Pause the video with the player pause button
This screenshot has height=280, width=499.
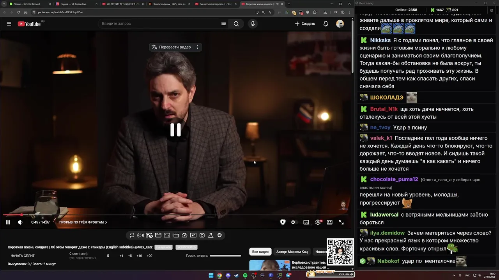click(8, 222)
